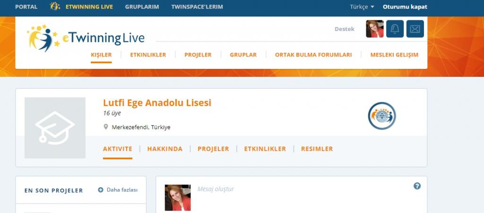The image size is (484, 213).
Task: Switch to the school HAKKINDA tab
Action: [165, 149]
